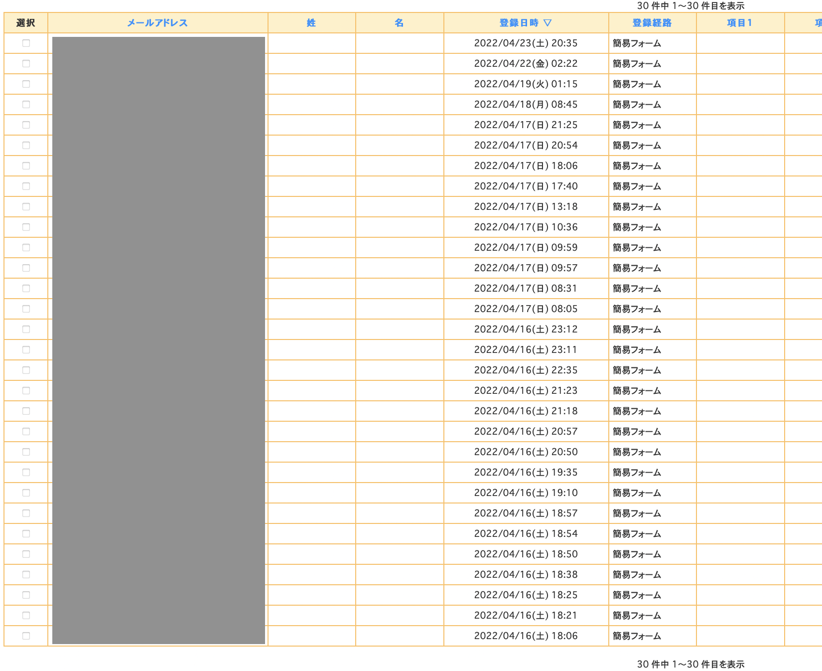Click 簡易フォーム in the 2022/04/16(土) 19:10 row
Viewport: 822px width, 671px height.
tap(637, 493)
